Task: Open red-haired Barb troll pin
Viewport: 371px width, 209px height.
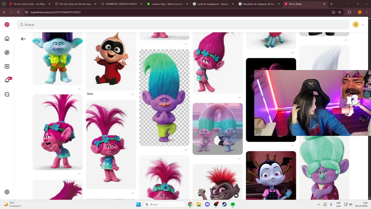Action: [x=218, y=182]
